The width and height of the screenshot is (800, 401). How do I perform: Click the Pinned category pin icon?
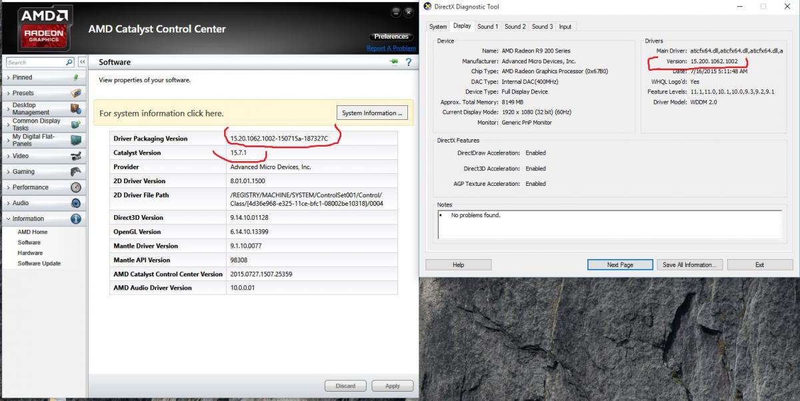(x=76, y=77)
